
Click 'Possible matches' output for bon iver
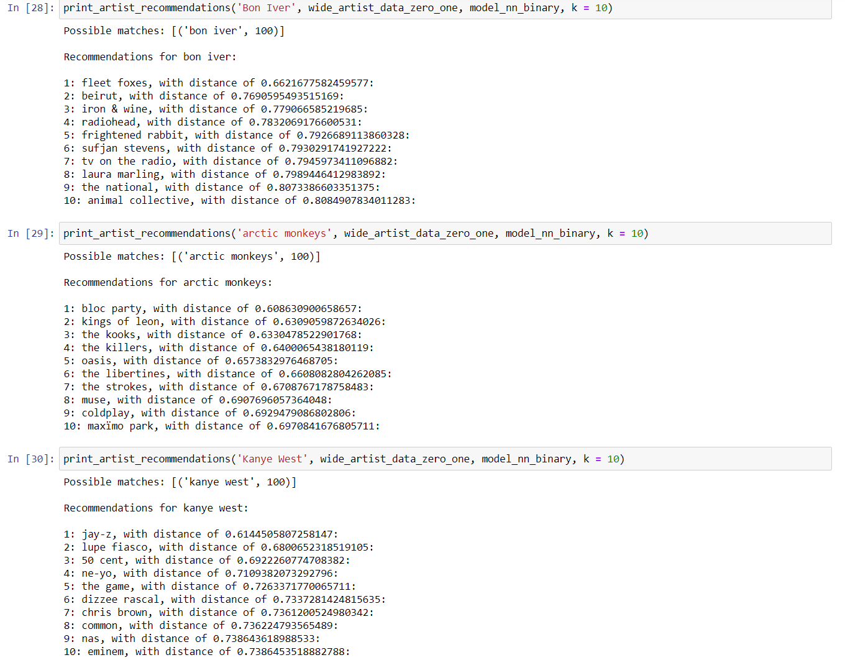coord(174,31)
